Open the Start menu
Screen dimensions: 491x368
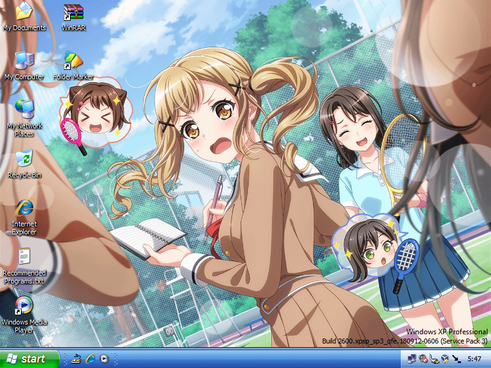29,359
